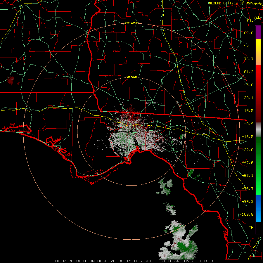Click the Super-Resolution Base Velocity caption
Viewport: 263px width, 263px height.
[133, 261]
